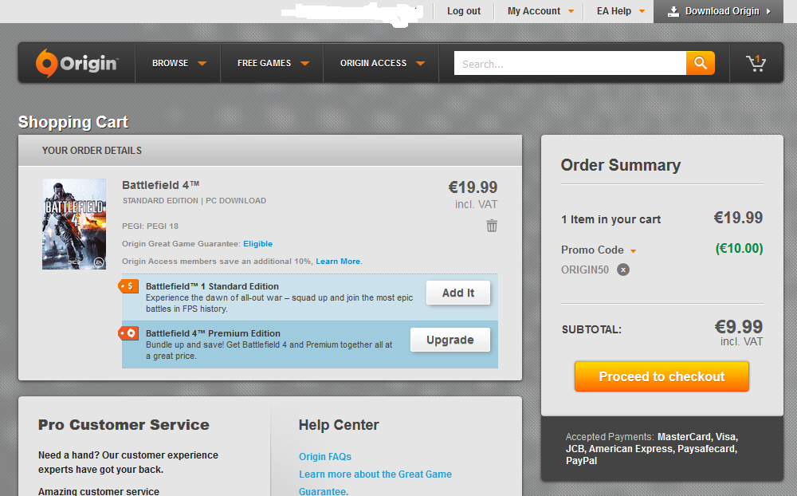Click the YOUR ORDER DETAILS header
Viewport: 797px width, 496px height.
click(x=92, y=151)
